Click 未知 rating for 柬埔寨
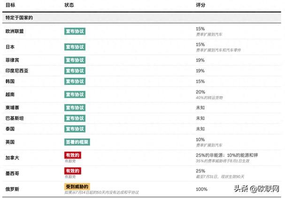This screenshot has height=198, width=285. 200,108
